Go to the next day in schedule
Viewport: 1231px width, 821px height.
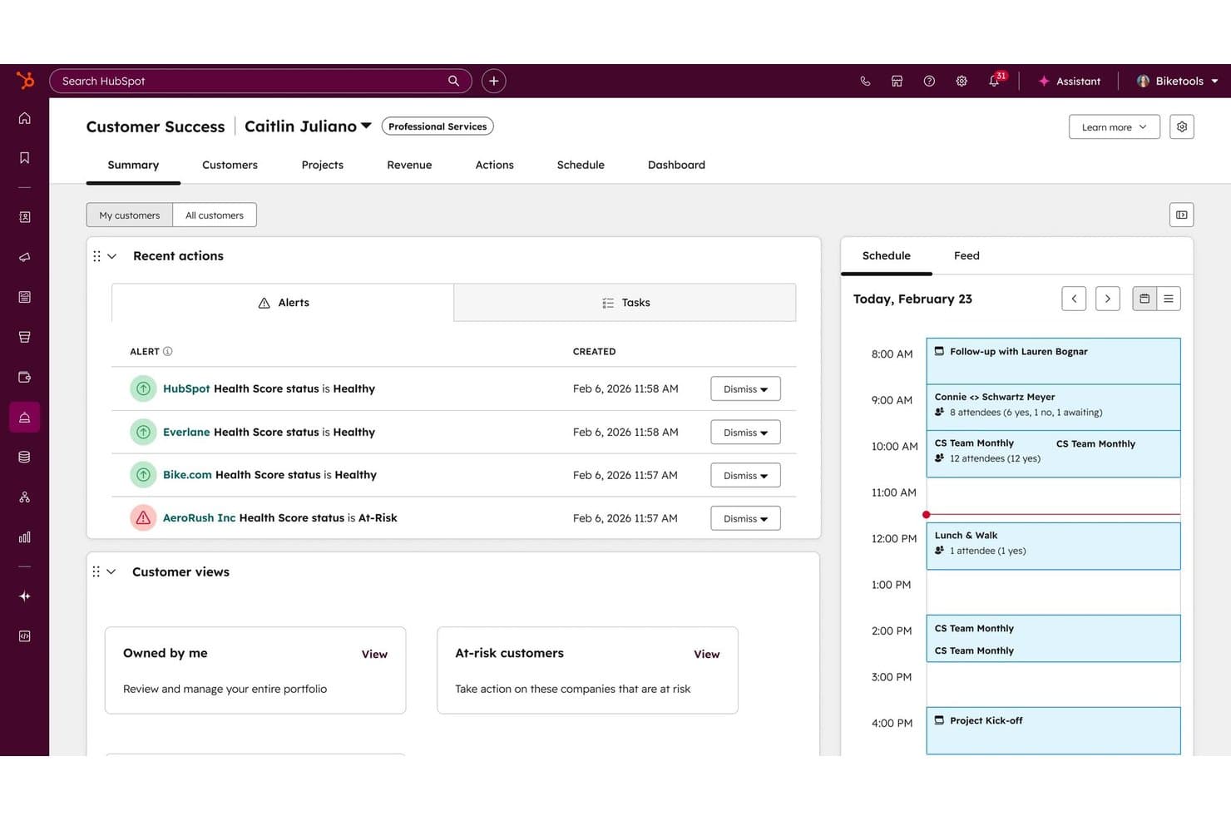pos(1108,299)
